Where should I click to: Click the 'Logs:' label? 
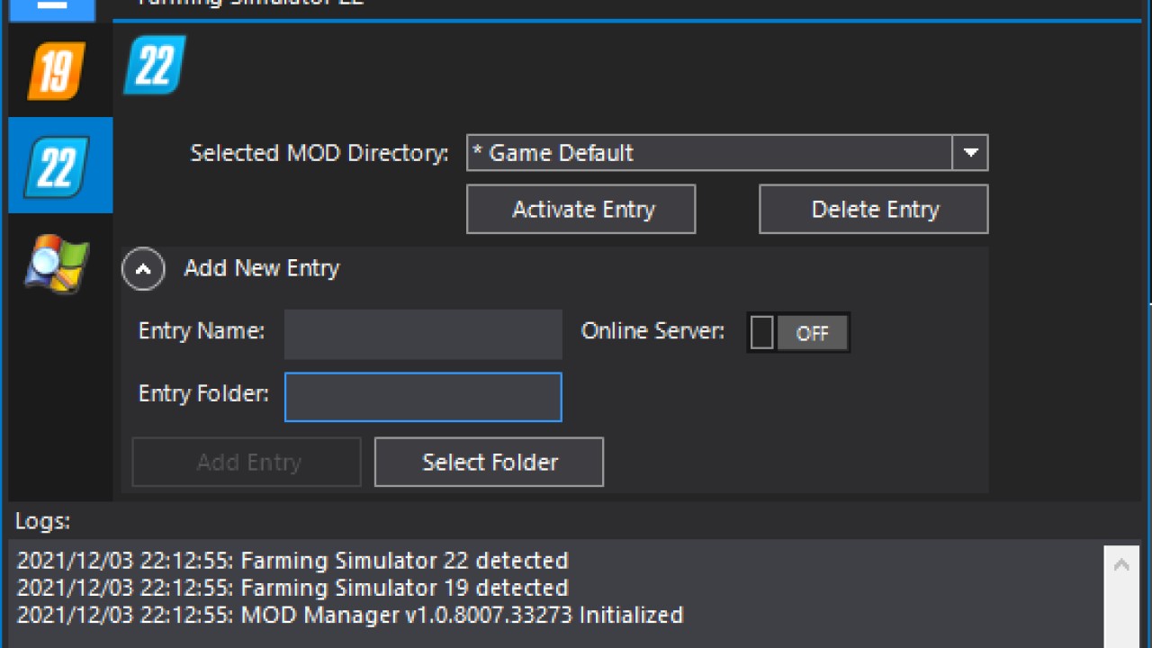coord(42,521)
